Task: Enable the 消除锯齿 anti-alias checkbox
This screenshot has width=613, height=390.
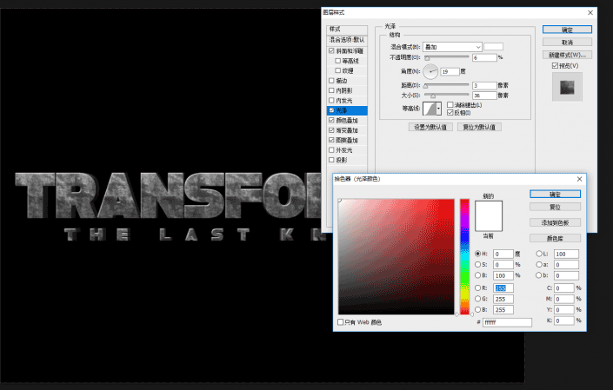Action: (x=450, y=105)
